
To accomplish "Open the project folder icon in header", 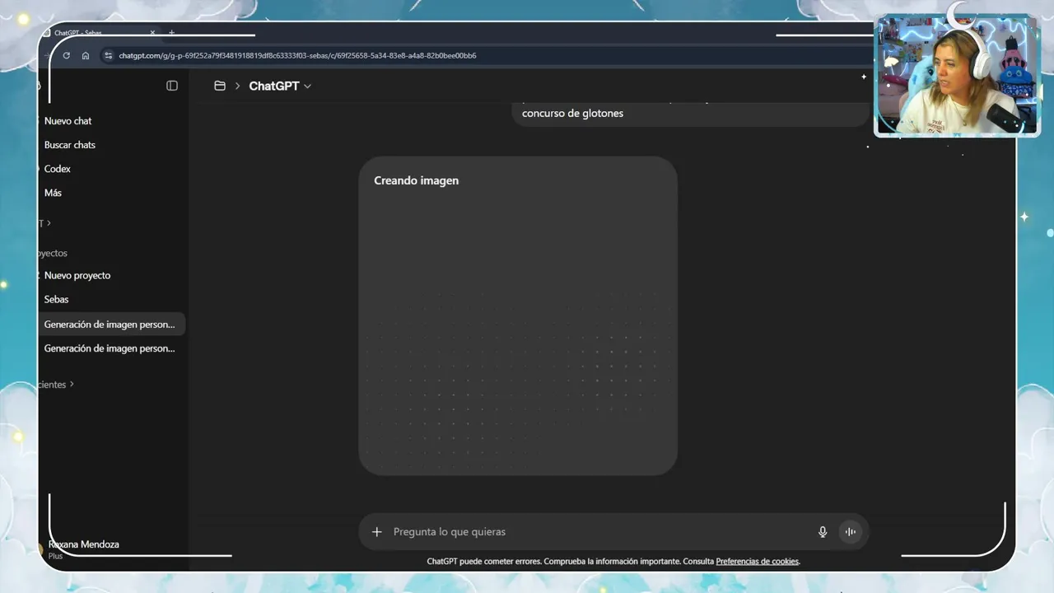I will (220, 86).
